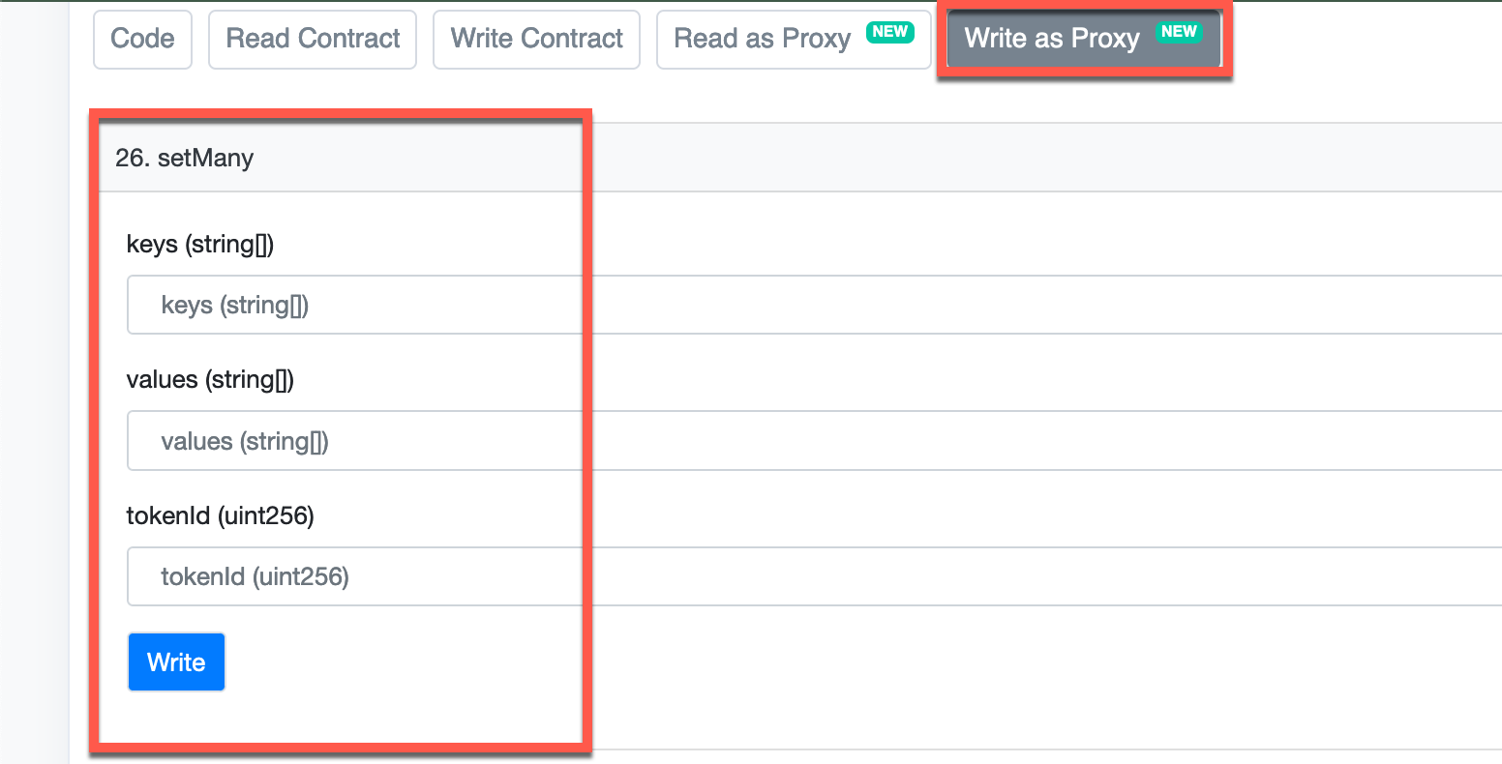Click the NEW badge on Read as Proxy
Screen dimensions: 1502x764
[x=889, y=32]
